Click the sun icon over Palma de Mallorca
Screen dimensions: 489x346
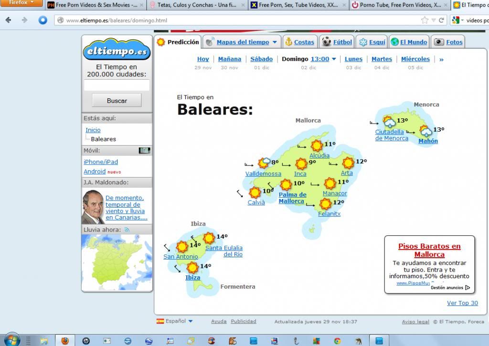[286, 185]
